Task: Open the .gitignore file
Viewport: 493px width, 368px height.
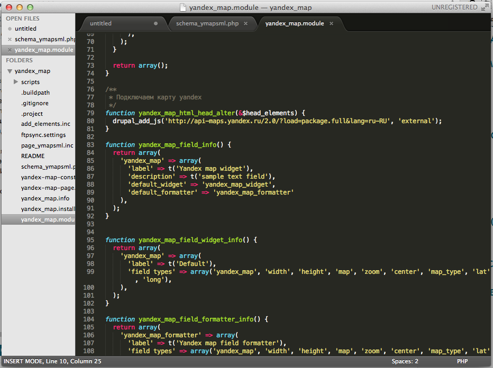Action: (x=34, y=103)
